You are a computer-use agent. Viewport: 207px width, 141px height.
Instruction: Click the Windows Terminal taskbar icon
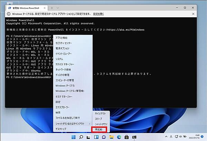tap(134, 137)
